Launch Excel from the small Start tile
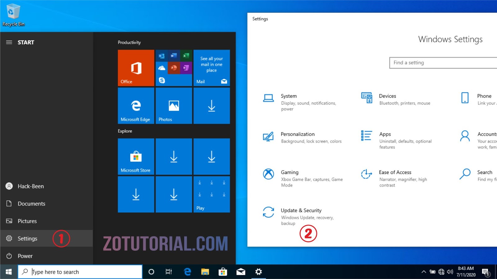The image size is (497, 279). 186,56
